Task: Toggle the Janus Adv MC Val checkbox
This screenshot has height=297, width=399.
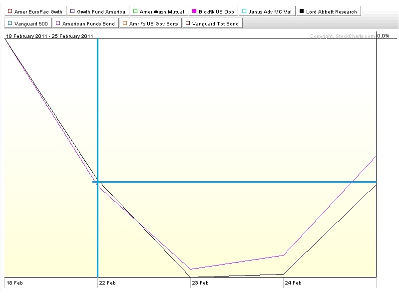Action: (244, 11)
